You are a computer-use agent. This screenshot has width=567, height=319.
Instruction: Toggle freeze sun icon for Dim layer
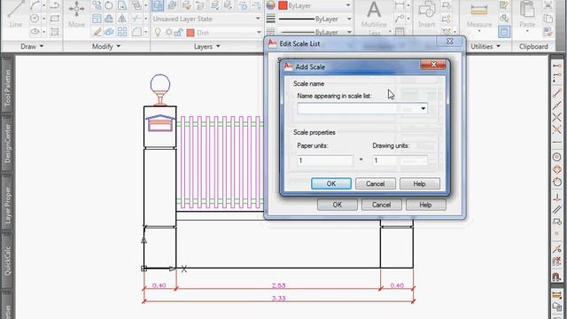pos(169,33)
